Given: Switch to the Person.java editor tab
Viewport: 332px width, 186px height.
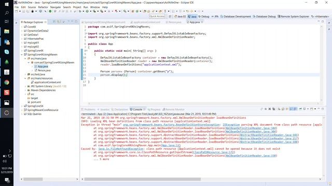Looking at the screenshot, I should click(x=173, y=22).
